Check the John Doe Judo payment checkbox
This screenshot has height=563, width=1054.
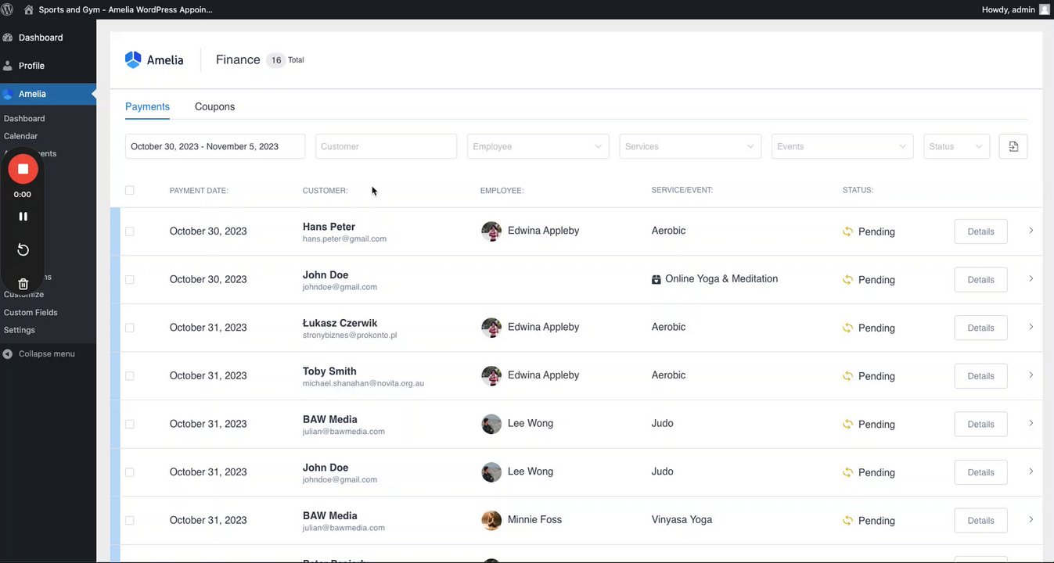tap(130, 472)
